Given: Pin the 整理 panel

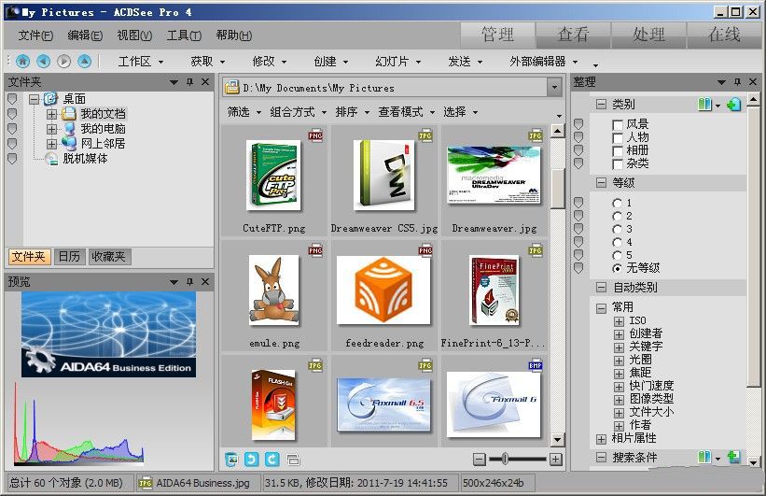Looking at the screenshot, I should (x=737, y=82).
